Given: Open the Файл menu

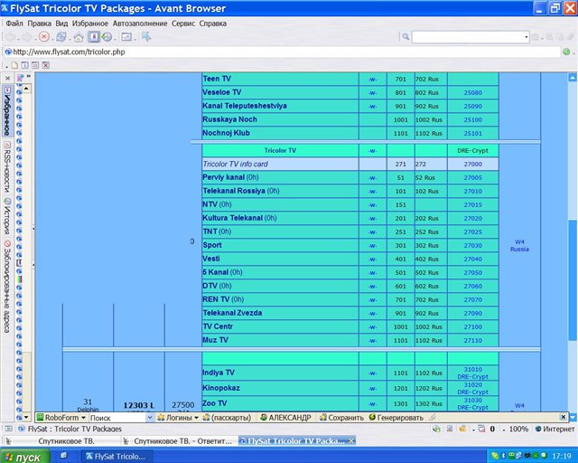Looking at the screenshot, I should (x=14, y=24).
